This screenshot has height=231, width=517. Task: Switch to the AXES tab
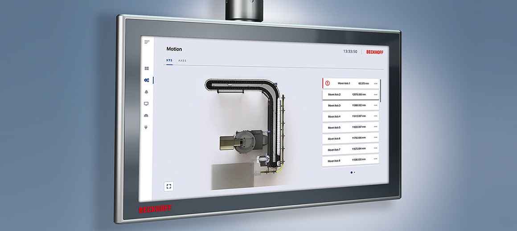(182, 60)
